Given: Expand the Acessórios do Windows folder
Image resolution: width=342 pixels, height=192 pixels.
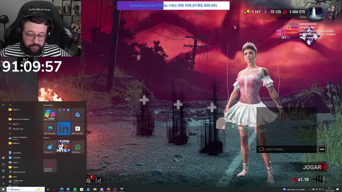Looking at the screenshot, I should click(x=24, y=119).
